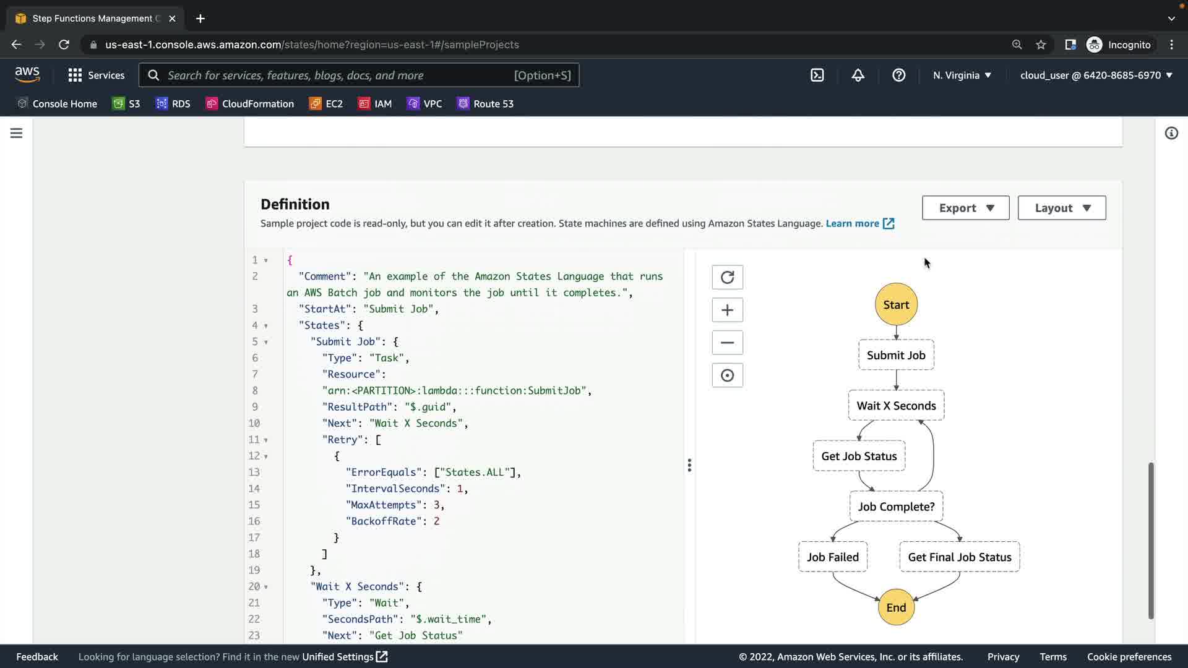Open the Services menu
This screenshot has height=668, width=1188.
97,75
